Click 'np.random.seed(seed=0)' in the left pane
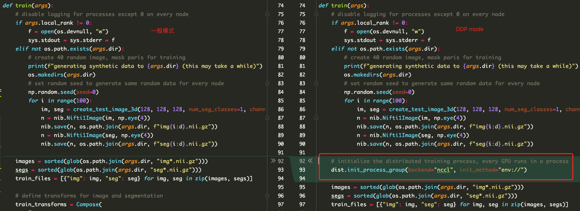The width and height of the screenshot is (580, 211). pyautogui.click(x=63, y=92)
